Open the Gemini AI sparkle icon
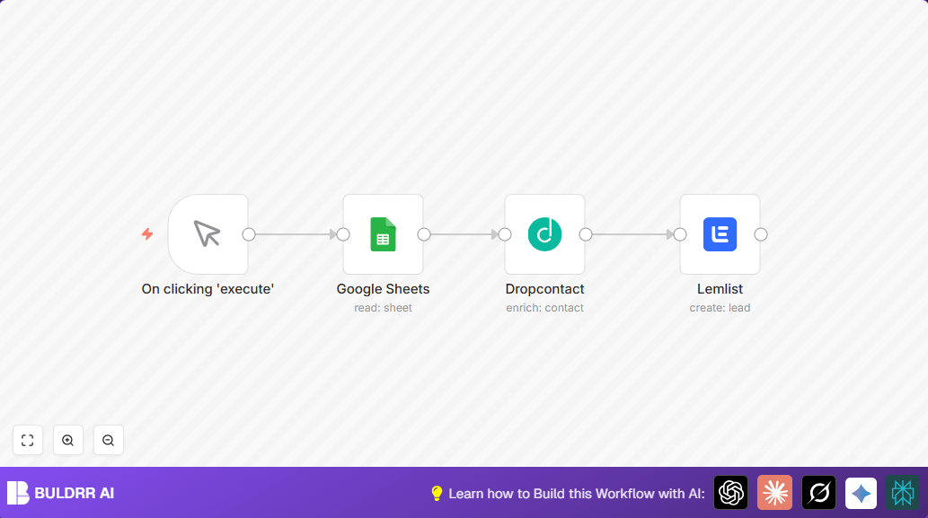The image size is (928, 518). (x=862, y=493)
